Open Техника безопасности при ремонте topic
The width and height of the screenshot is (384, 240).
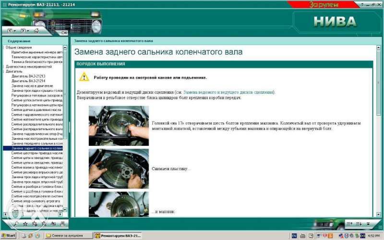37,62
